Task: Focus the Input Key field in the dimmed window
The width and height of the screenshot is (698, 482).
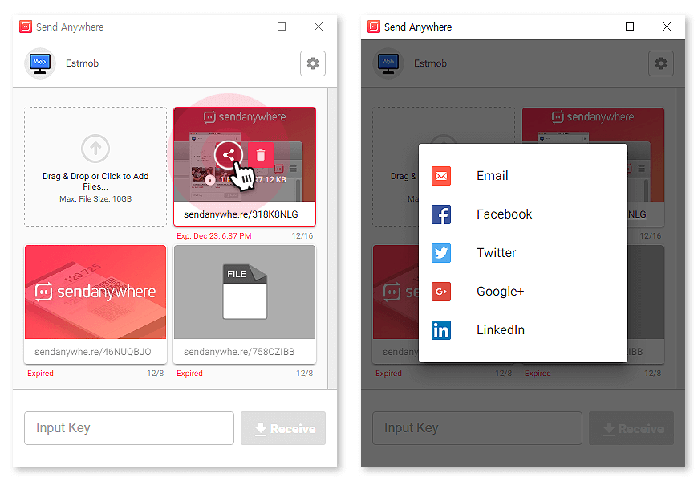Action: (477, 428)
